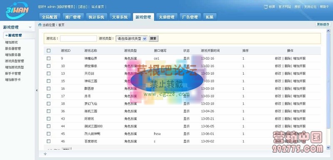Select 增加游戏类型 in the sidebar
This screenshot has width=333, height=160.
(x=15, y=67)
